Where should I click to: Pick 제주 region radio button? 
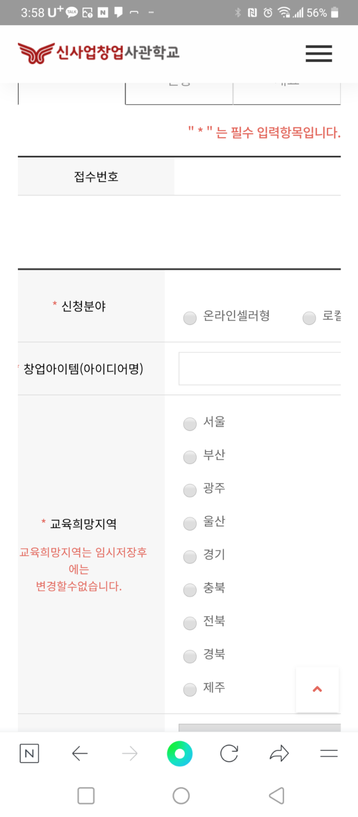pyautogui.click(x=190, y=690)
